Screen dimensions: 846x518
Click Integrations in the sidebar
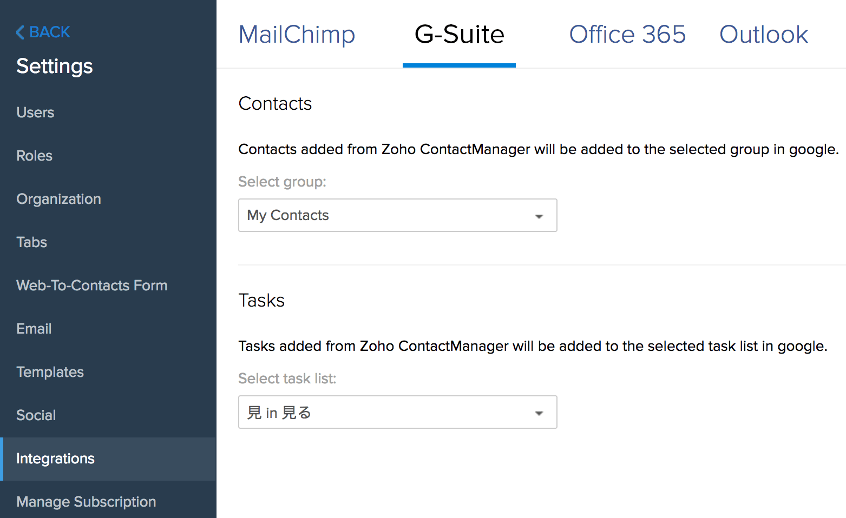click(55, 459)
